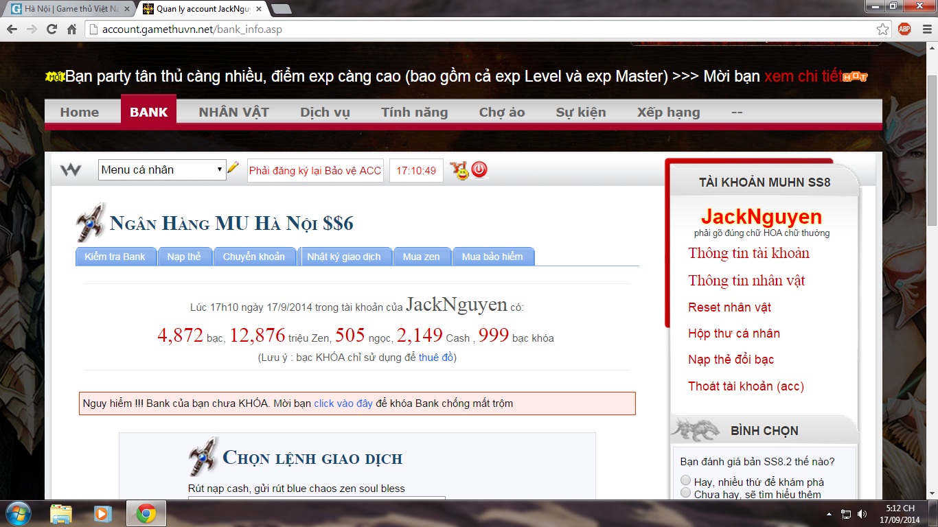Open the 'Chuyển khoản' bank tab
Viewport: 938px width, 527px height.
coord(253,257)
